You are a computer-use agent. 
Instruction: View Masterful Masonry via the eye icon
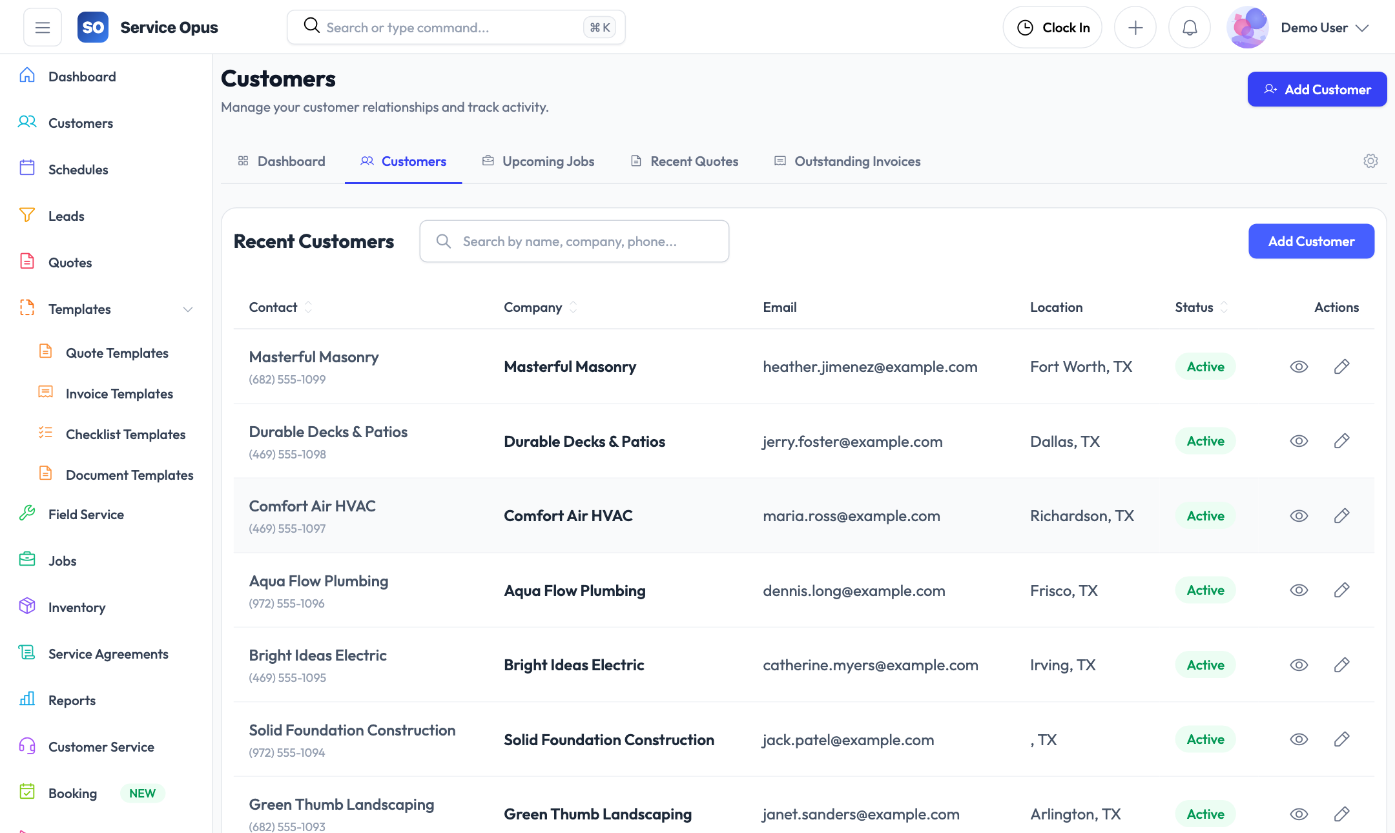[x=1299, y=366]
